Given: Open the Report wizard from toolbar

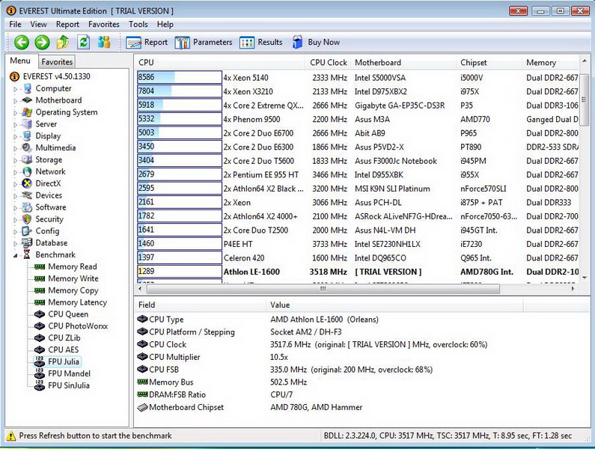Looking at the screenshot, I should tap(147, 43).
